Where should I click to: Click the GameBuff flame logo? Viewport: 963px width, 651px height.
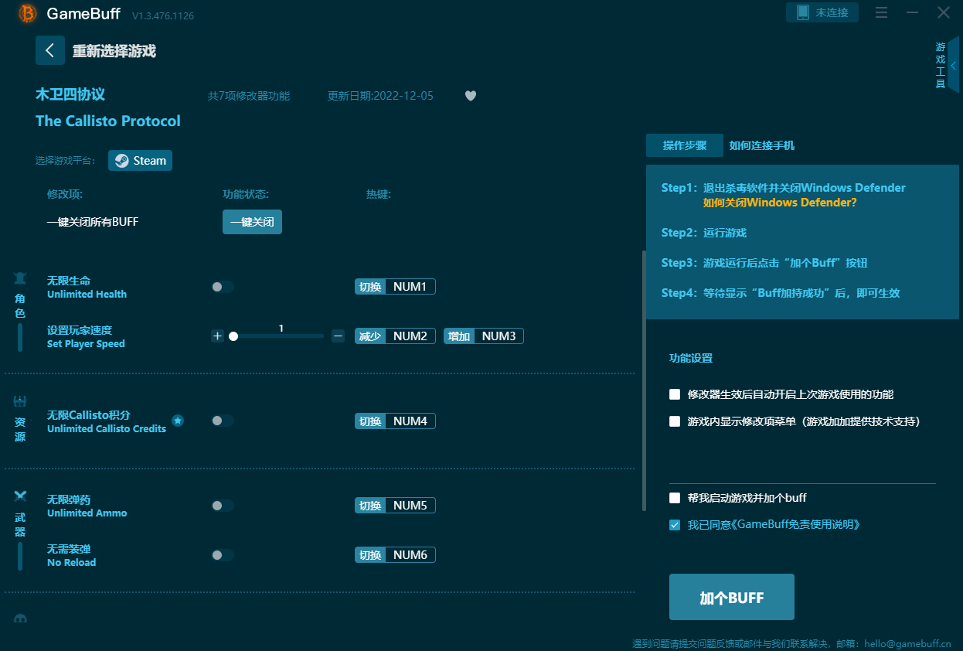28,13
